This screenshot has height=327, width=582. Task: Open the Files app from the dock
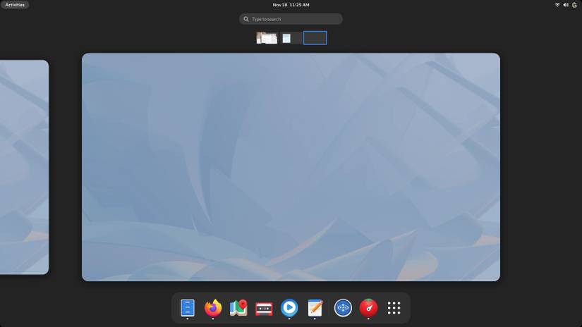(x=188, y=308)
